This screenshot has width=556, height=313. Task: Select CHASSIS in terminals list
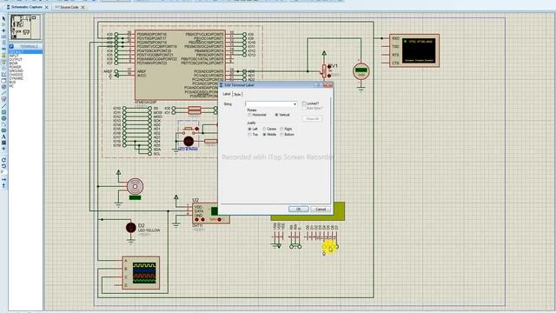16,75
